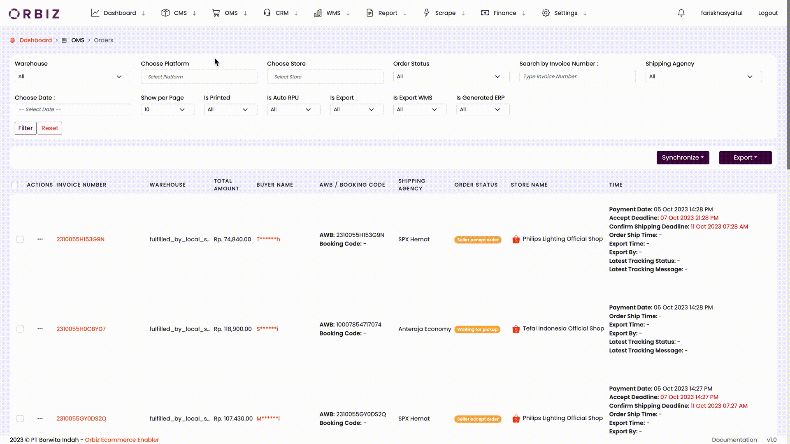Click the Invoice Number column header
The image size is (790, 444).
point(81,185)
